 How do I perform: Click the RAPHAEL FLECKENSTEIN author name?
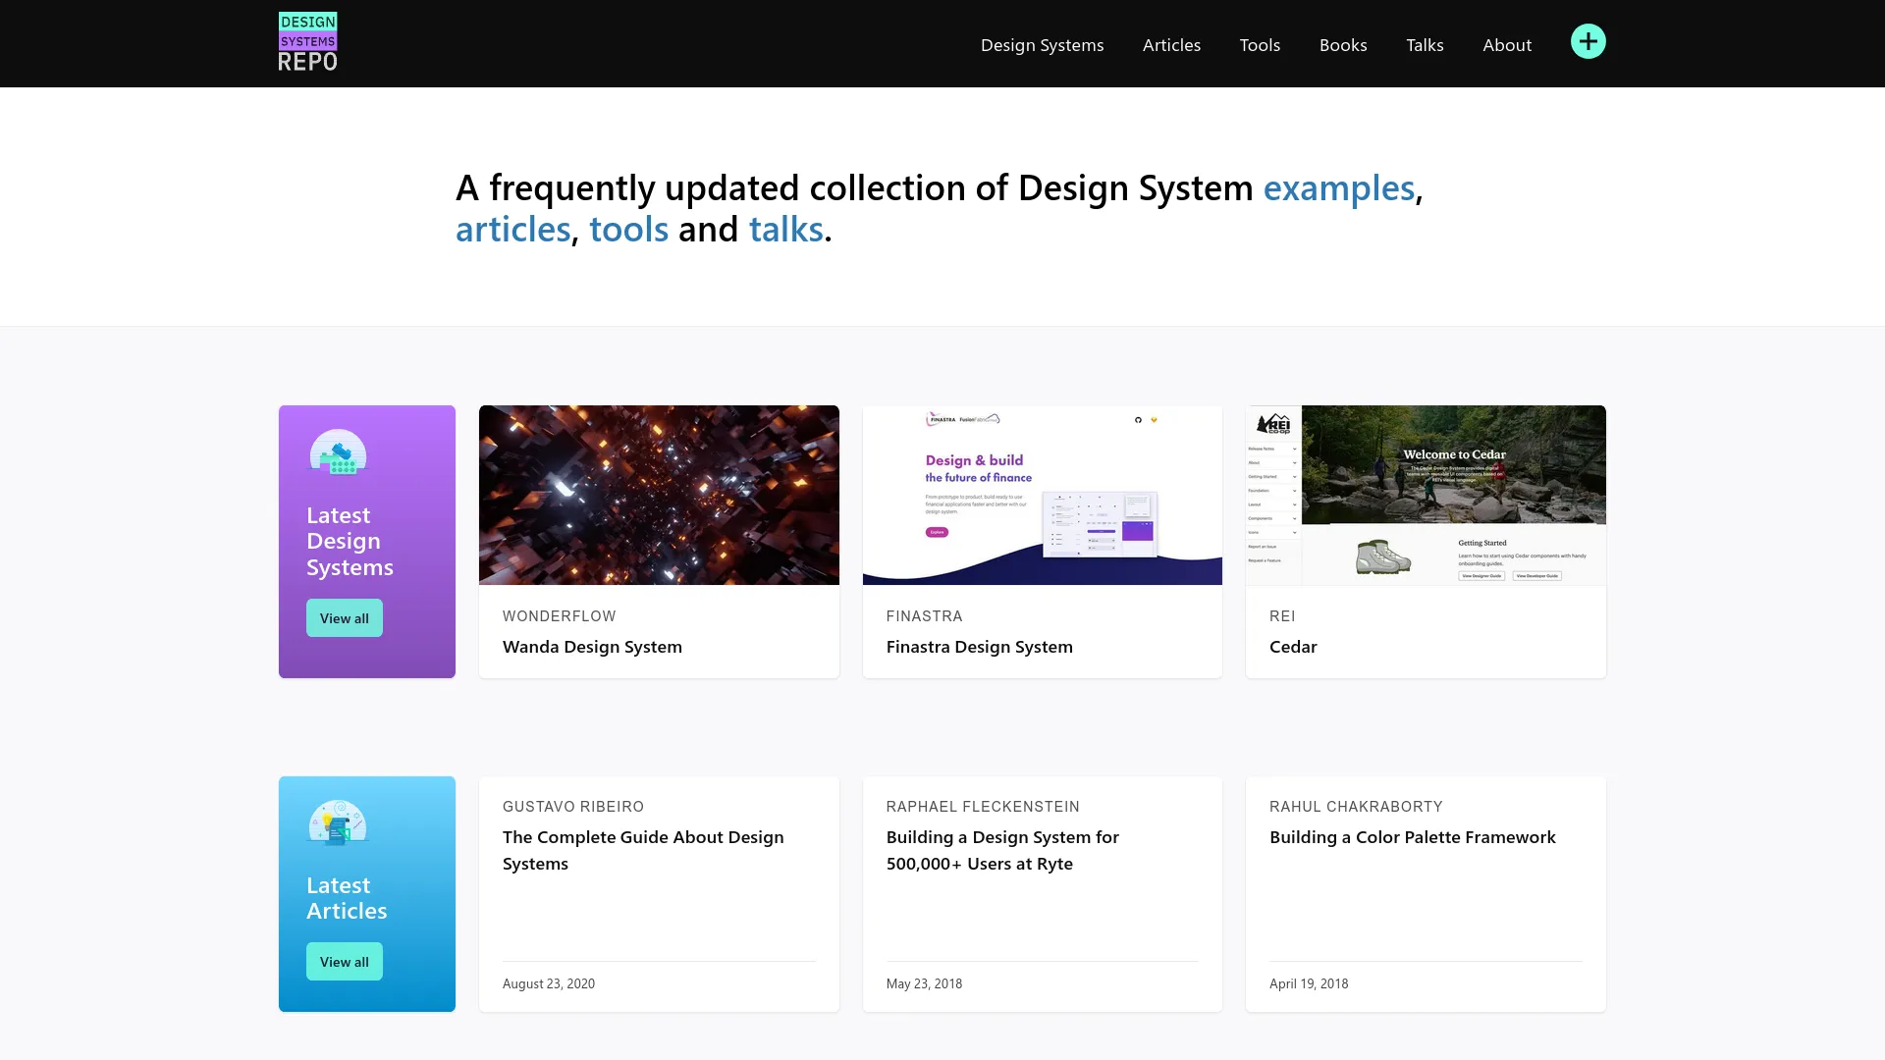pyautogui.click(x=983, y=807)
